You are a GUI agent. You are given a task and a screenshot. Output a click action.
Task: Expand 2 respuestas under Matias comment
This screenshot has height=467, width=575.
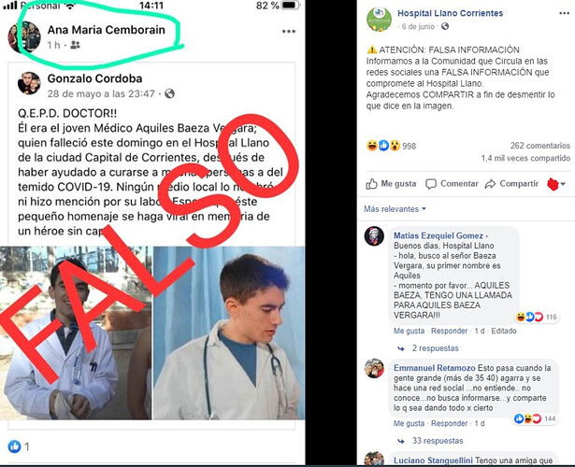[435, 348]
